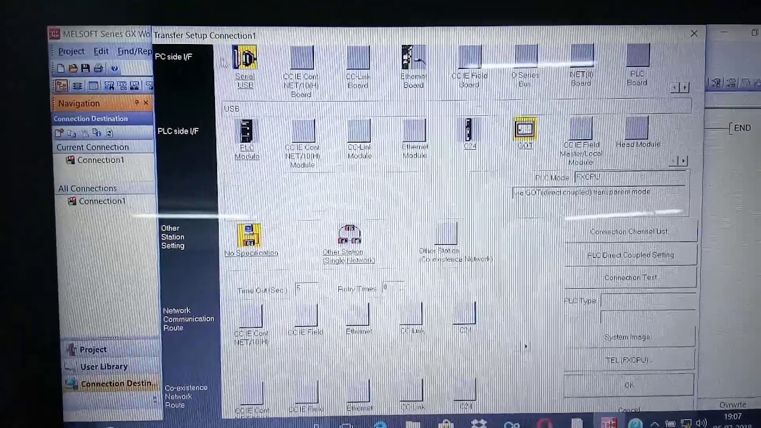
Task: Click END instruction in background ladder editor
Action: tap(742, 128)
